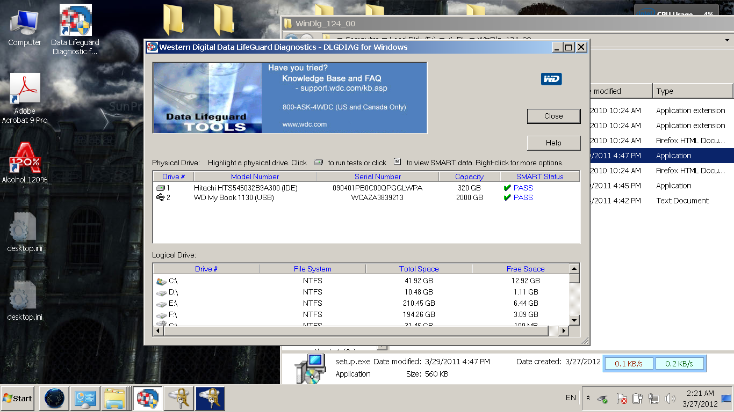Image resolution: width=734 pixels, height=412 pixels.
Task: Click the 2000 GB capacity value
Action: (469, 197)
